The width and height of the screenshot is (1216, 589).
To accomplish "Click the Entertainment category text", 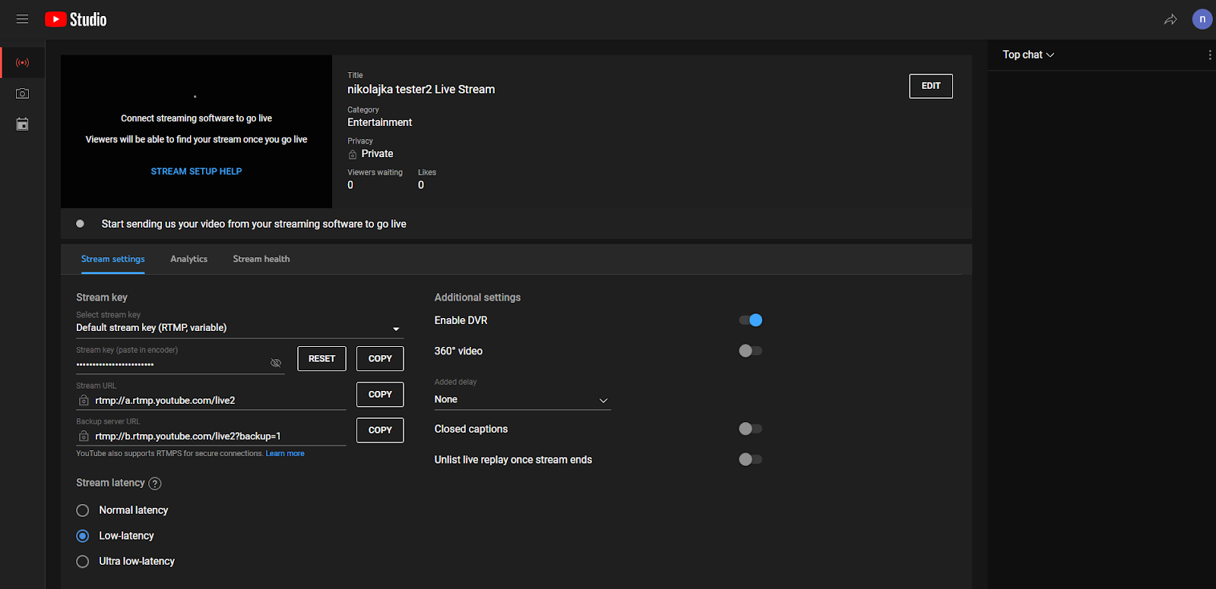I will pos(380,122).
